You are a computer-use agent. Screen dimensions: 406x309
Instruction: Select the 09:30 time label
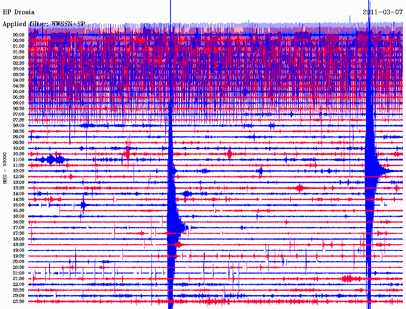tap(19, 143)
